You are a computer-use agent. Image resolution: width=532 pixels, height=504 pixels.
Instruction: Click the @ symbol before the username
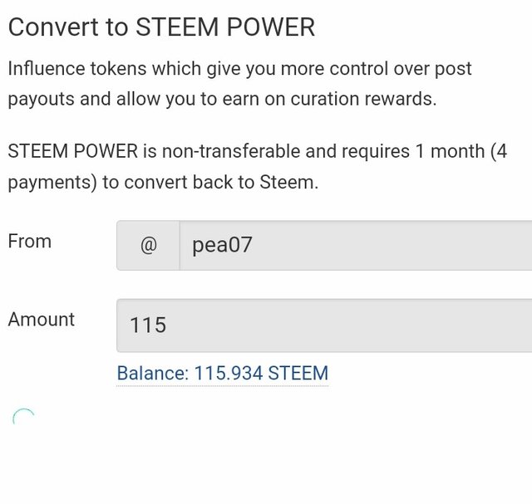pos(148,245)
